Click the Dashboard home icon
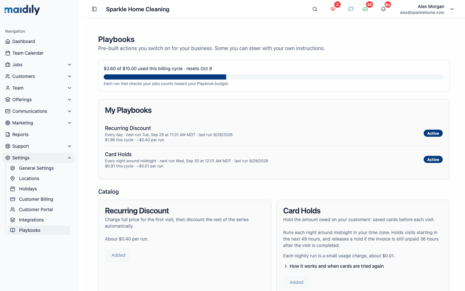This screenshot has height=291, width=465. point(8,41)
